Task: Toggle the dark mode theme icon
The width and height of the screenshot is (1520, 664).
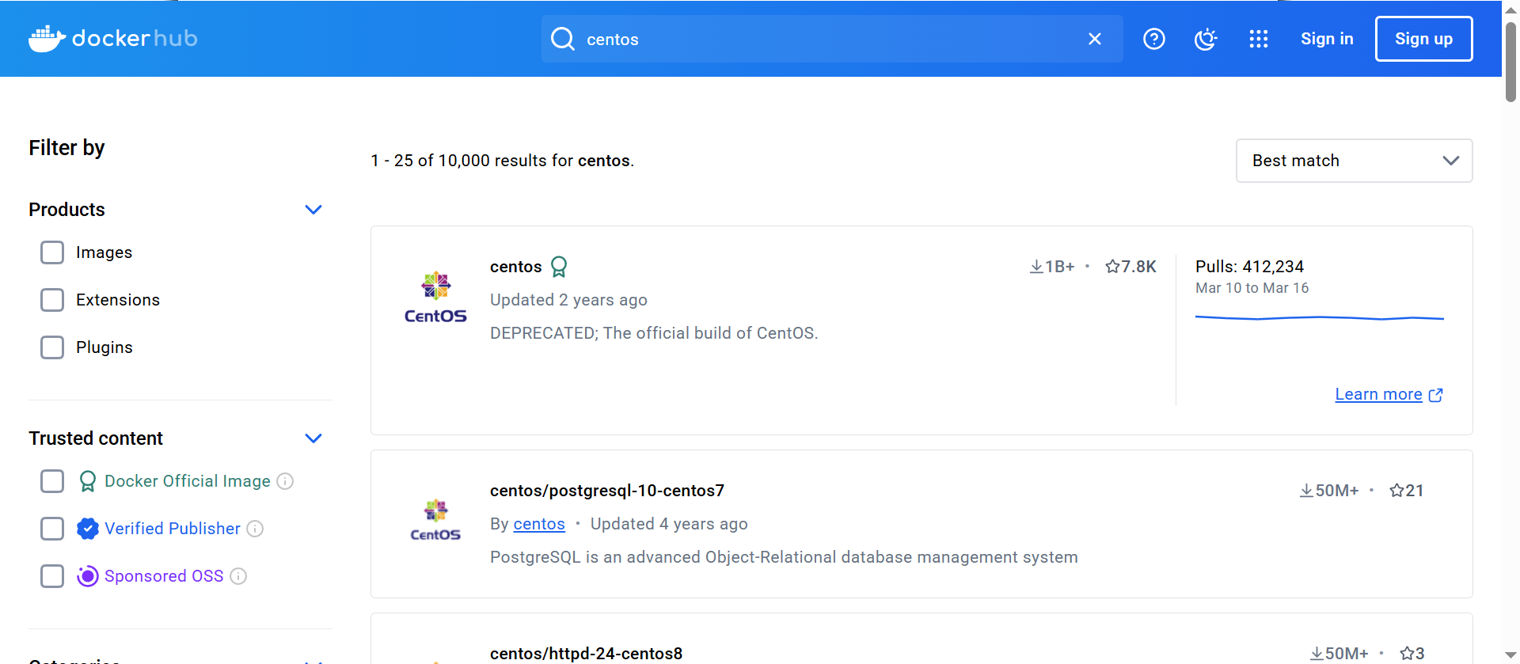Action: coord(1205,39)
